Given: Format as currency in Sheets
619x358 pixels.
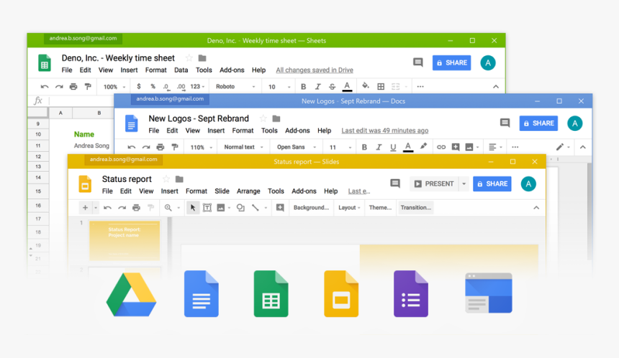Looking at the screenshot, I should point(139,87).
